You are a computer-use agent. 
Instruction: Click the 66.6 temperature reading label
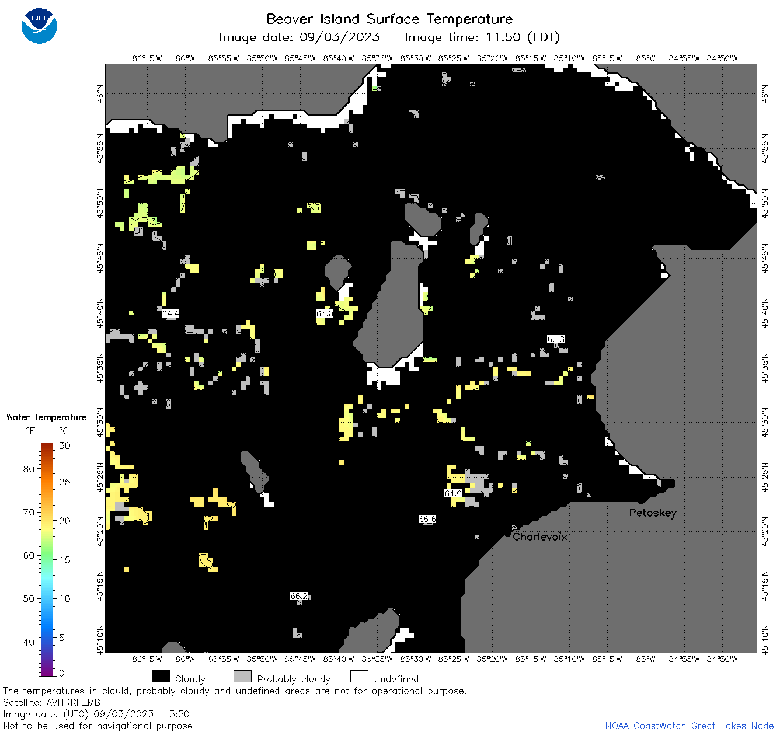tap(427, 519)
